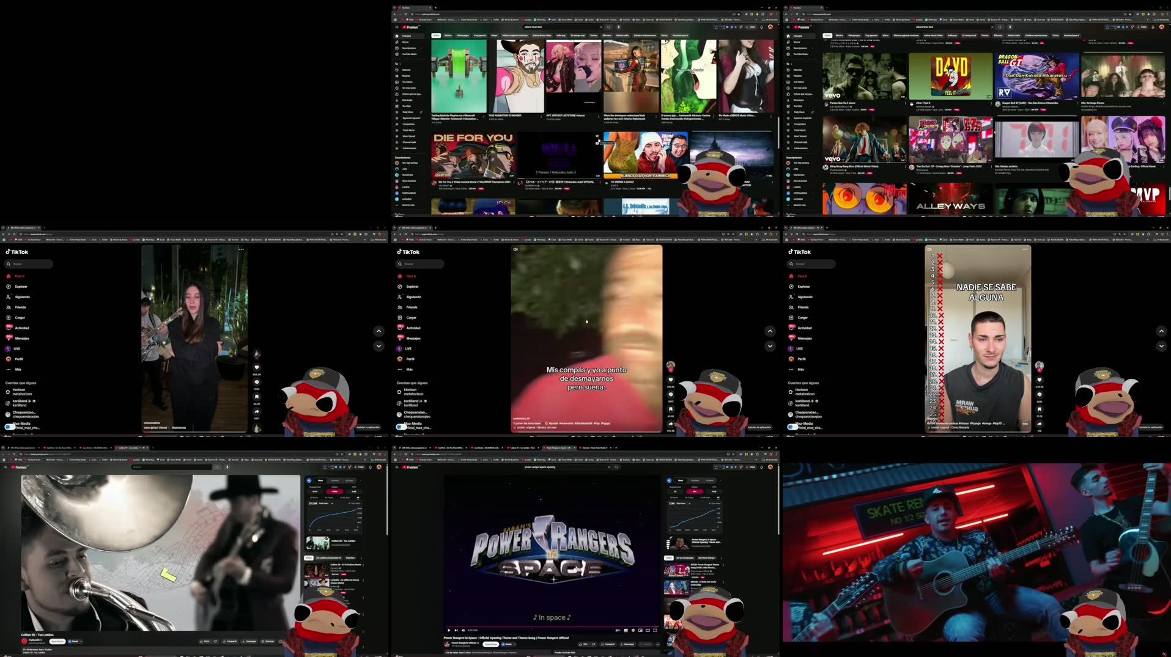This screenshot has width=1171, height=657.
Task: Share the 'Mis compás' TikTok video
Action: (x=671, y=424)
